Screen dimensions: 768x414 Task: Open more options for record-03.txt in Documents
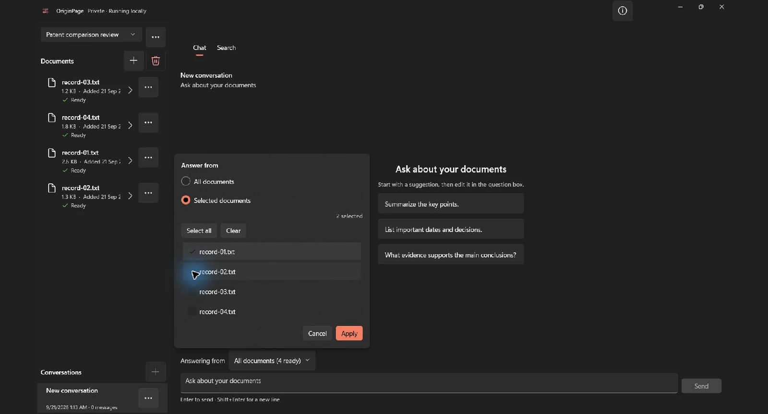pos(148,87)
